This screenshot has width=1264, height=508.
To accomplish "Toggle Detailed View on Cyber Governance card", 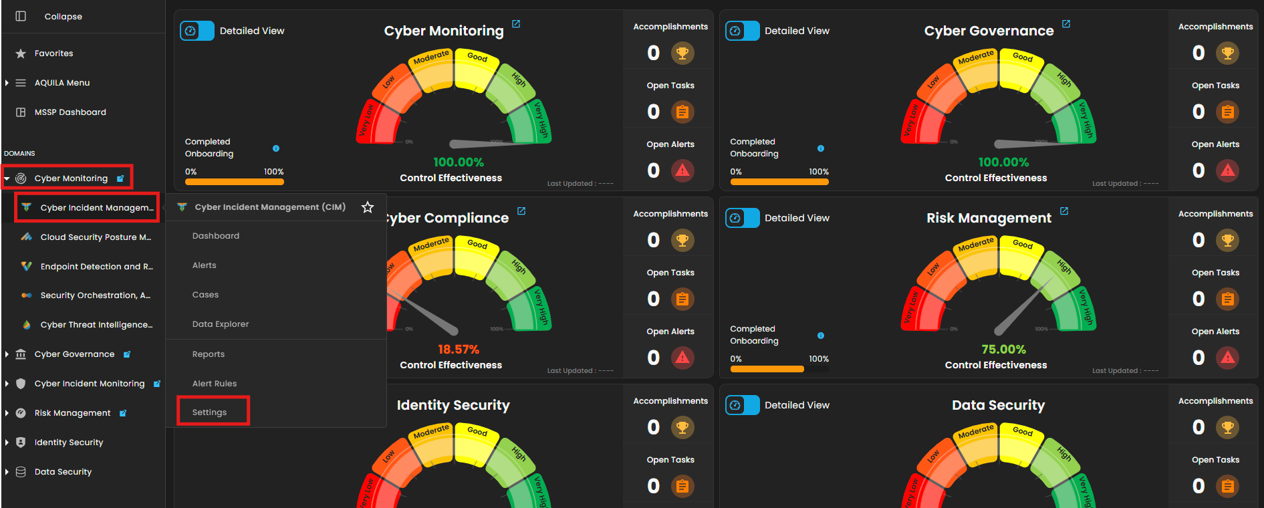I will click(743, 31).
